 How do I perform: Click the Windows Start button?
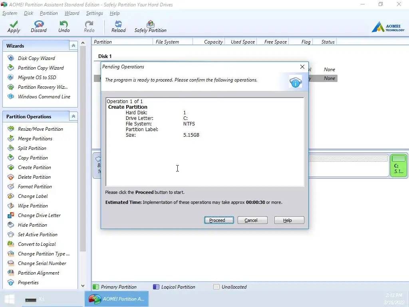(x=10, y=299)
